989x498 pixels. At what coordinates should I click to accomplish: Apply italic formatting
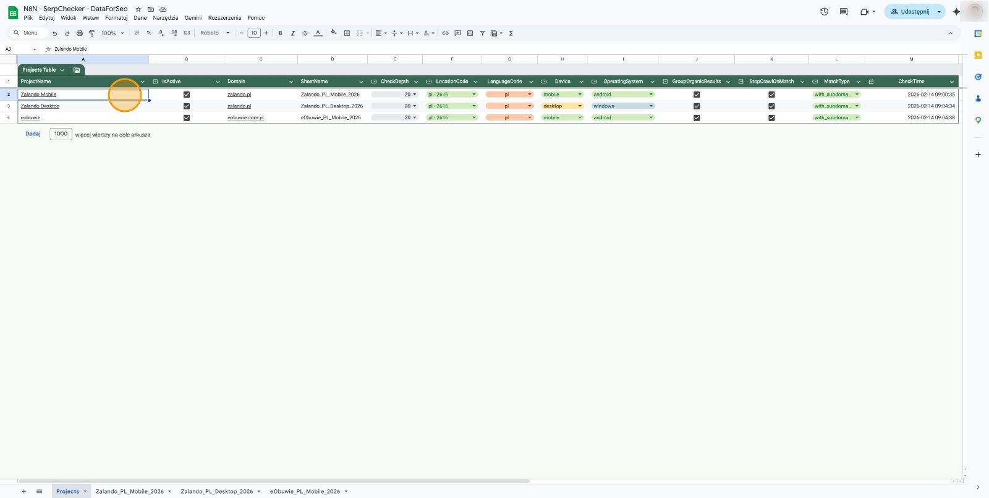(x=292, y=33)
